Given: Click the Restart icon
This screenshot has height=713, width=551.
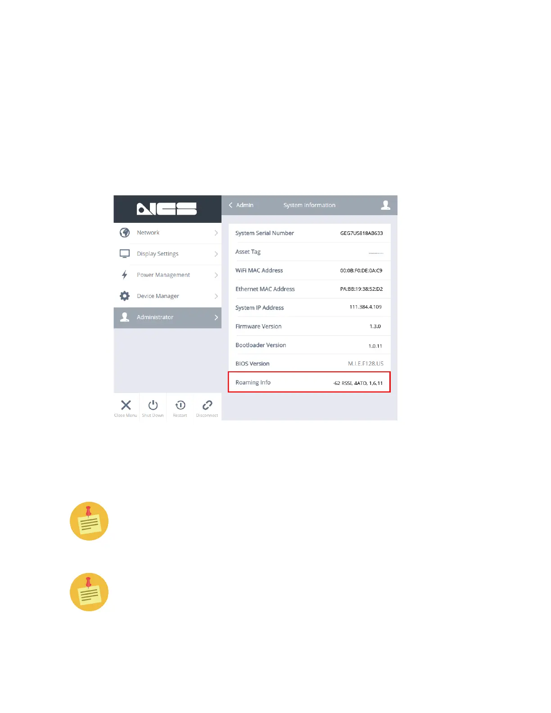Looking at the screenshot, I should tap(180, 405).
